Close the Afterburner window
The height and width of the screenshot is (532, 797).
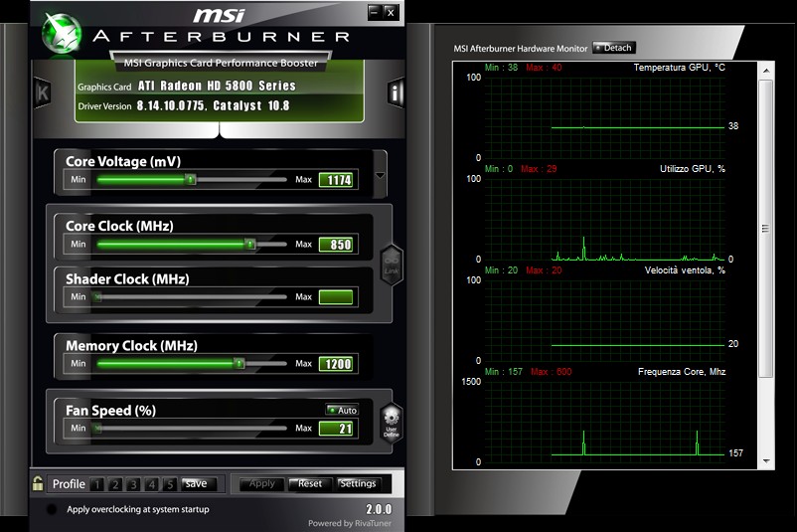[391, 12]
